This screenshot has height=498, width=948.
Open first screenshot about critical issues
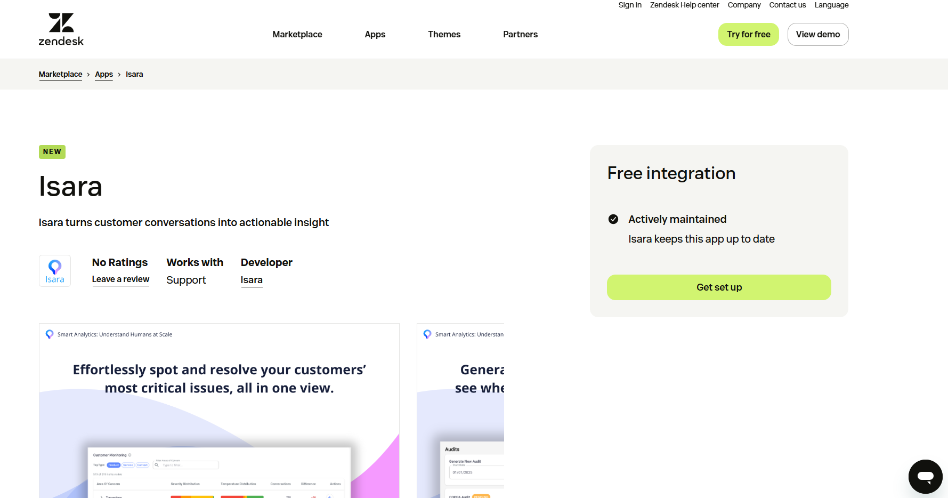[x=219, y=411]
